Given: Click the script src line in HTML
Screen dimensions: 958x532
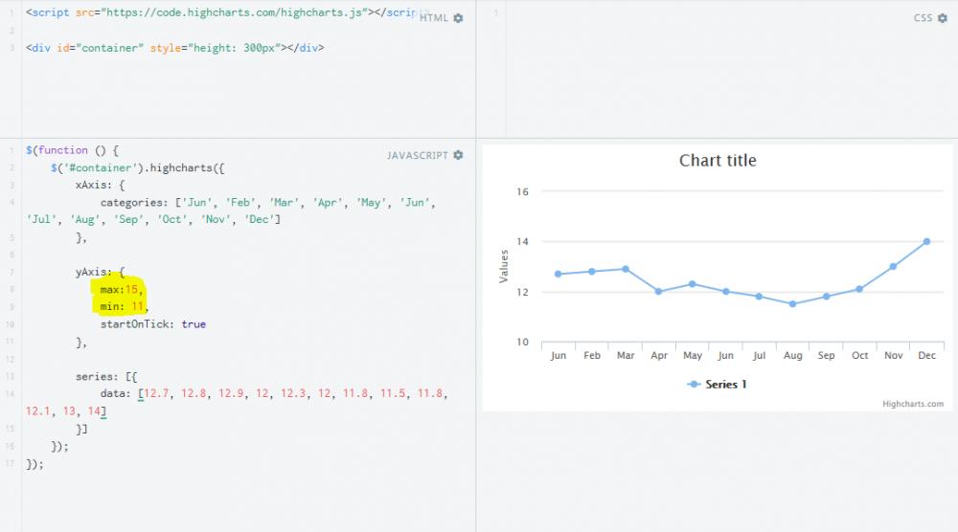Looking at the screenshot, I should [223, 12].
